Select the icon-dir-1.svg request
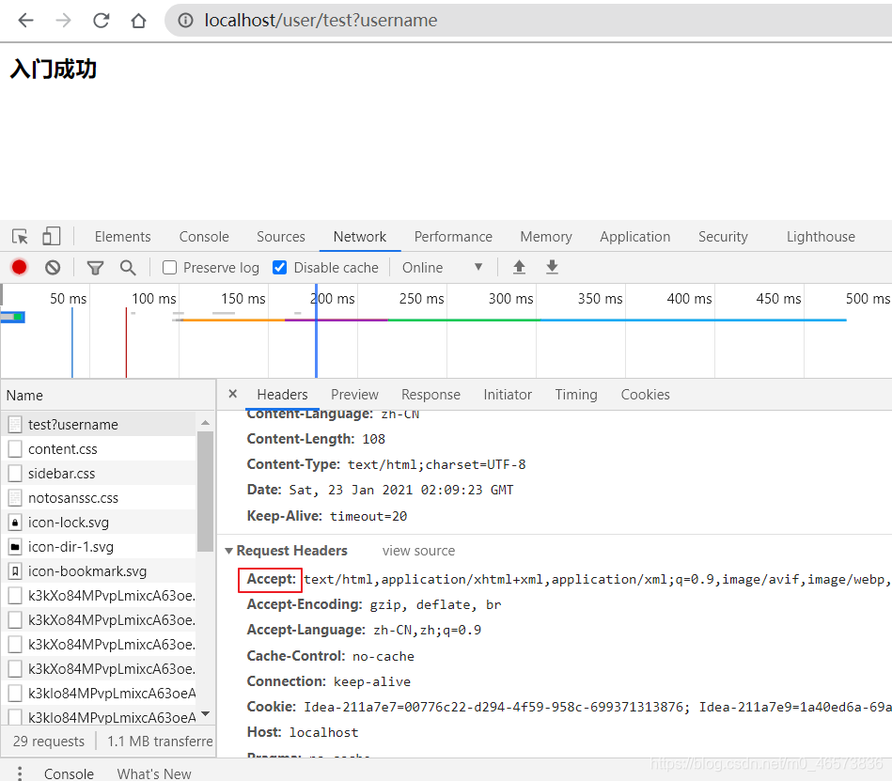The image size is (892, 781). coord(99,547)
